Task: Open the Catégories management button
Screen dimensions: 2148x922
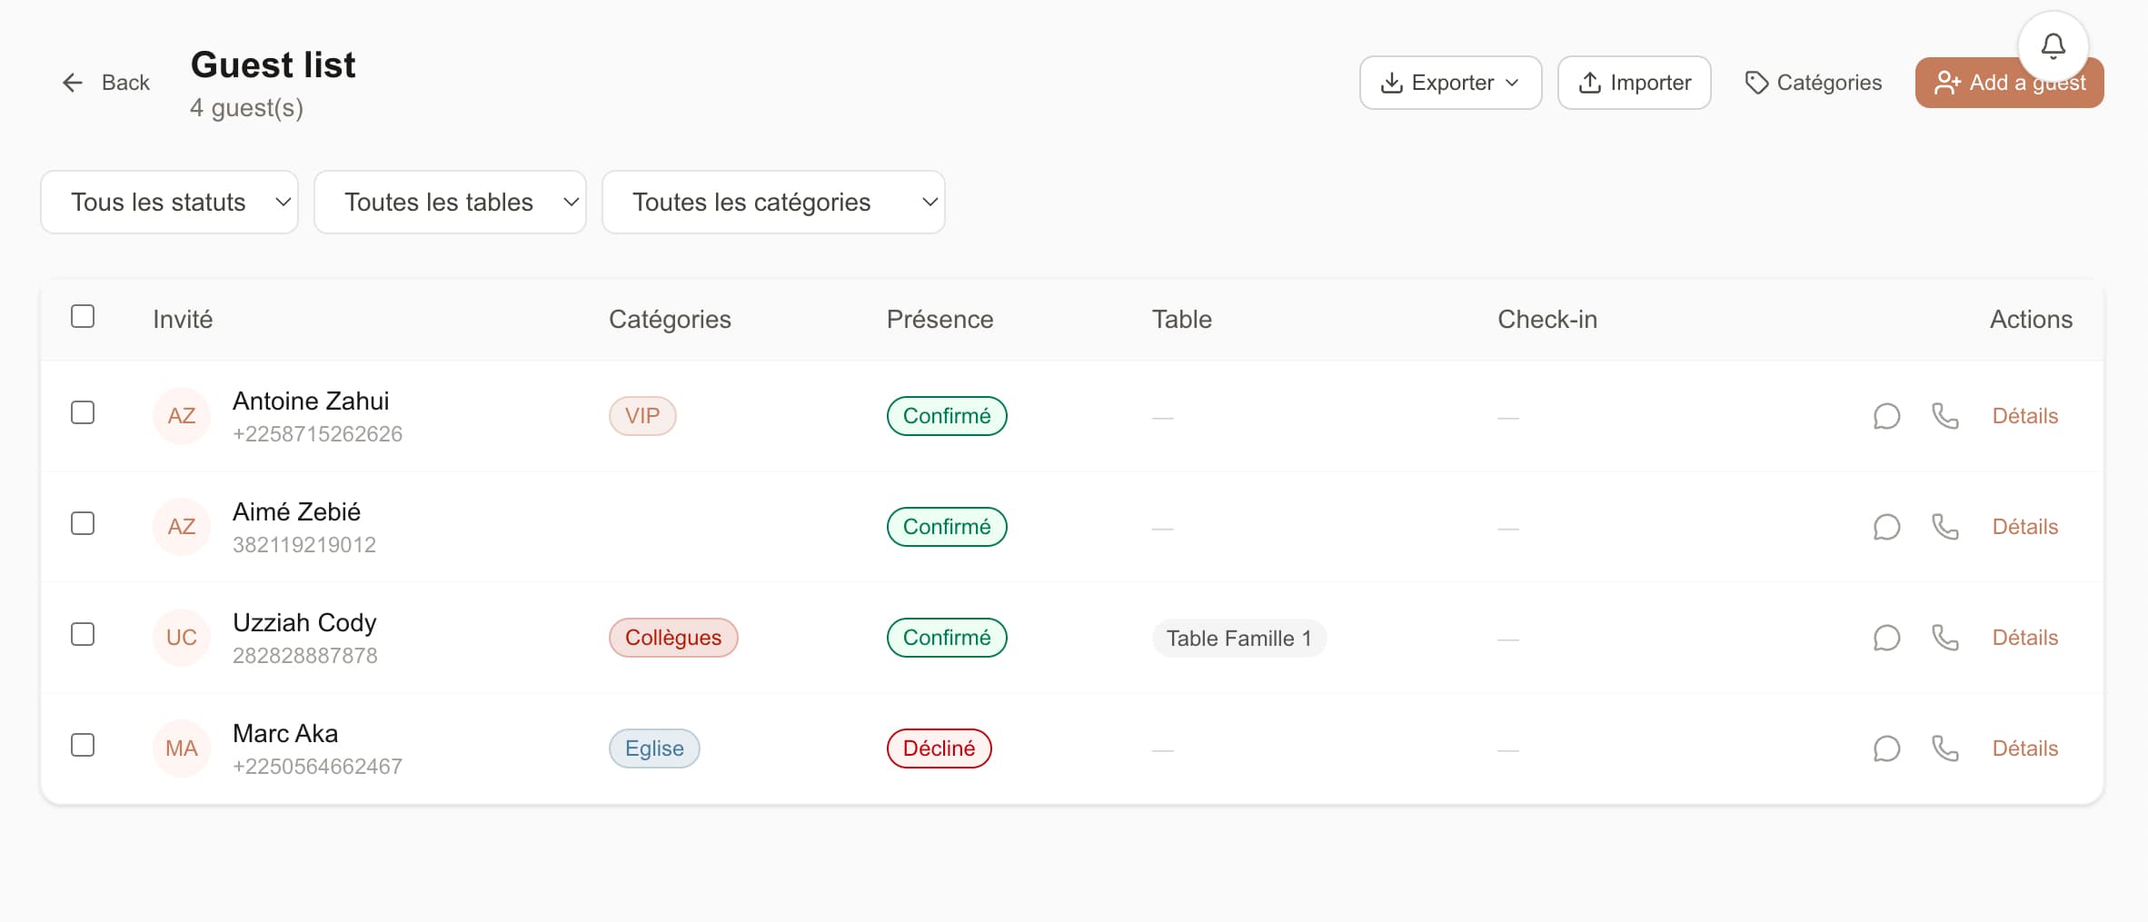Action: click(x=1814, y=83)
